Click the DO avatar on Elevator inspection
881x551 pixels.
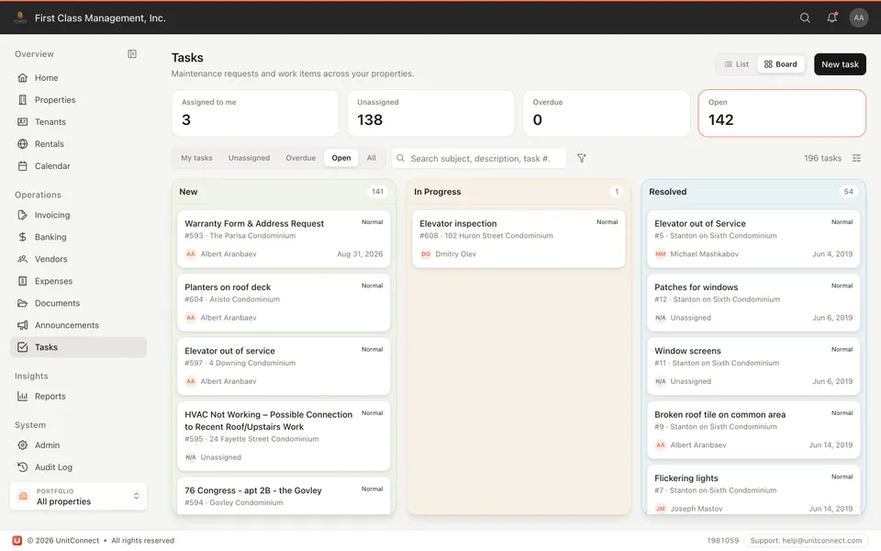tap(425, 254)
